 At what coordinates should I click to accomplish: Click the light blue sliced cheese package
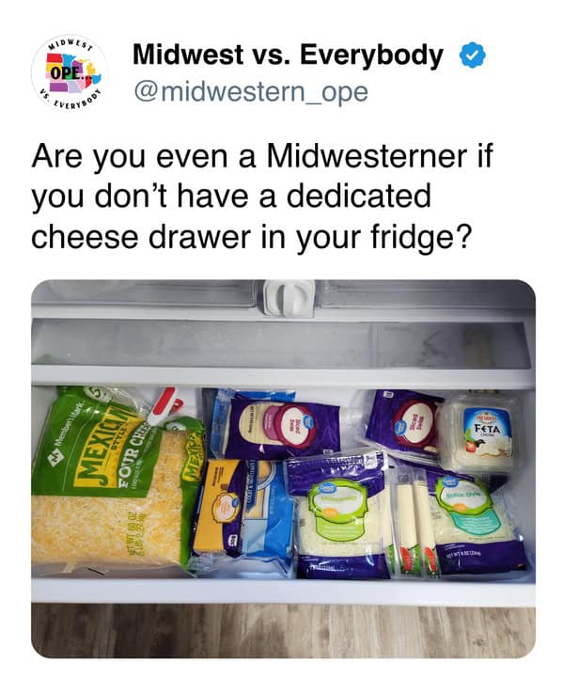point(265,517)
